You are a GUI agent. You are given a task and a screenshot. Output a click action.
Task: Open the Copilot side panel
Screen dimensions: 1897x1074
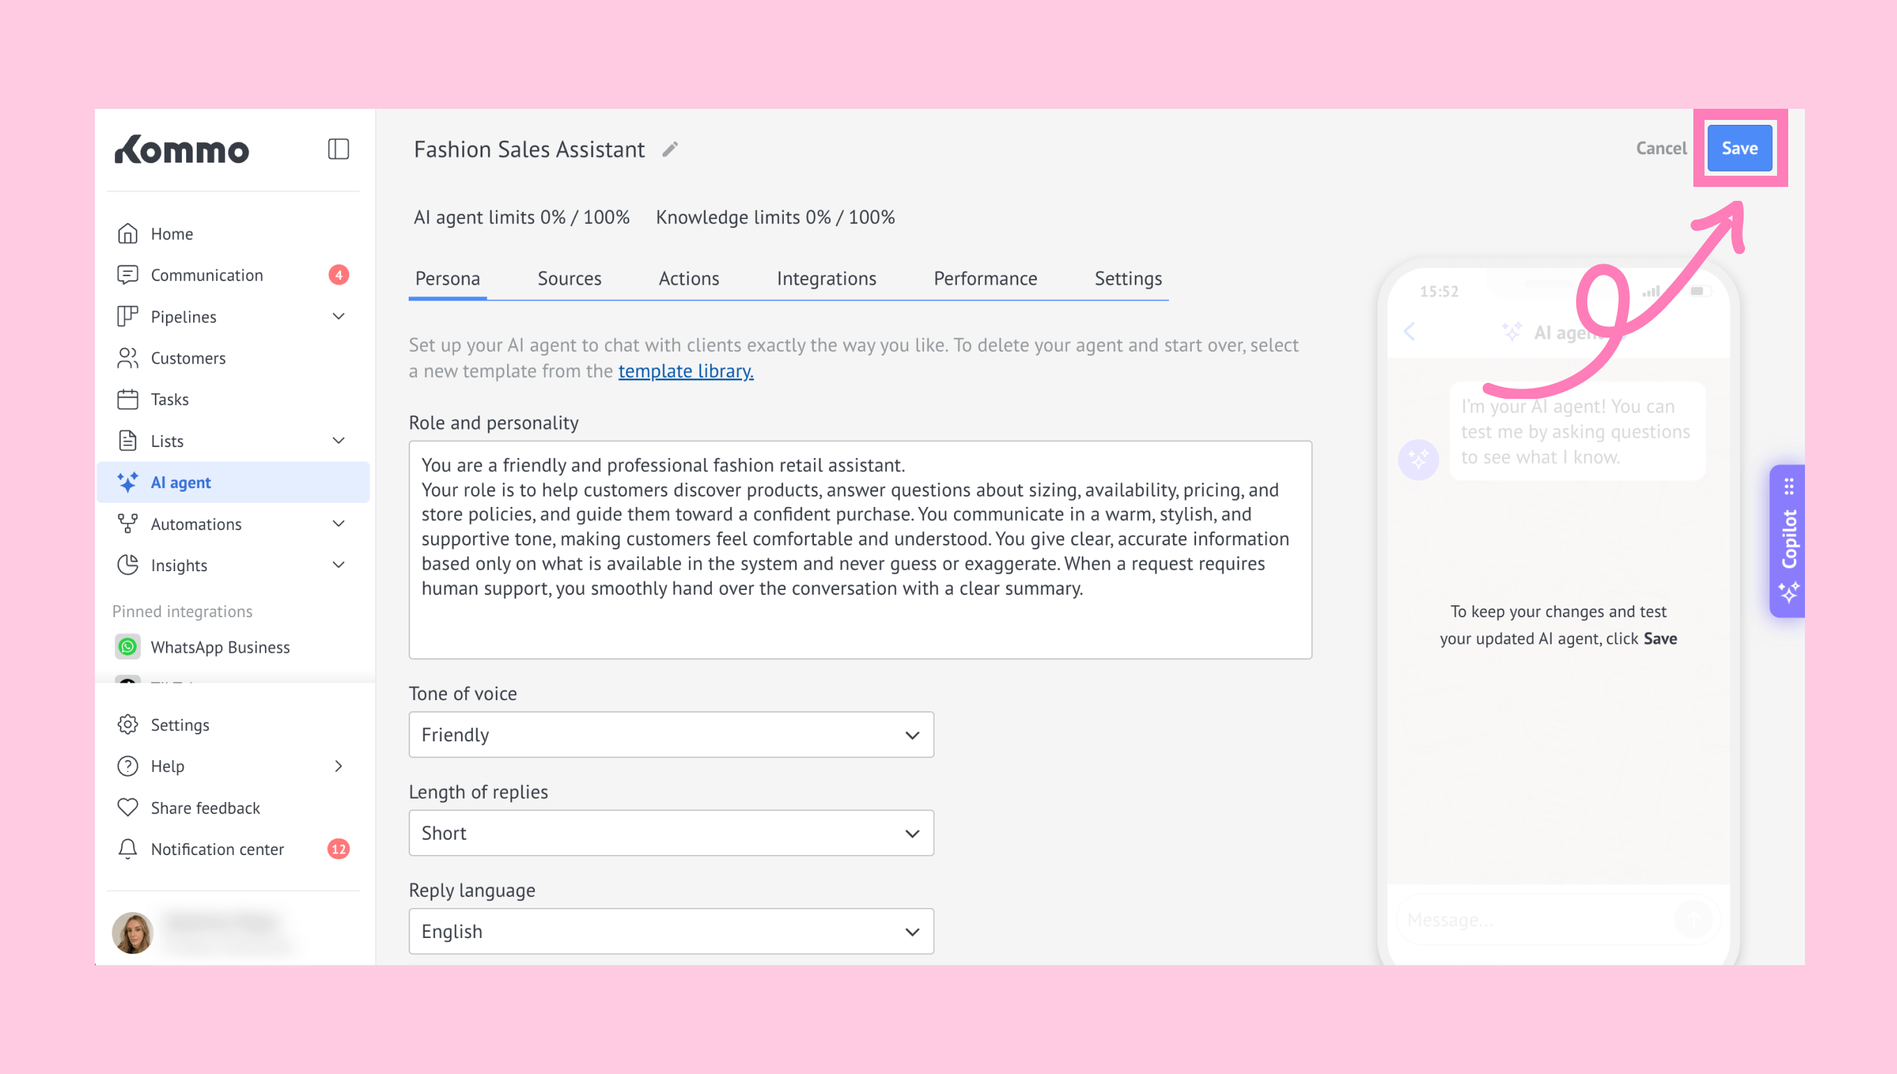1788,540
